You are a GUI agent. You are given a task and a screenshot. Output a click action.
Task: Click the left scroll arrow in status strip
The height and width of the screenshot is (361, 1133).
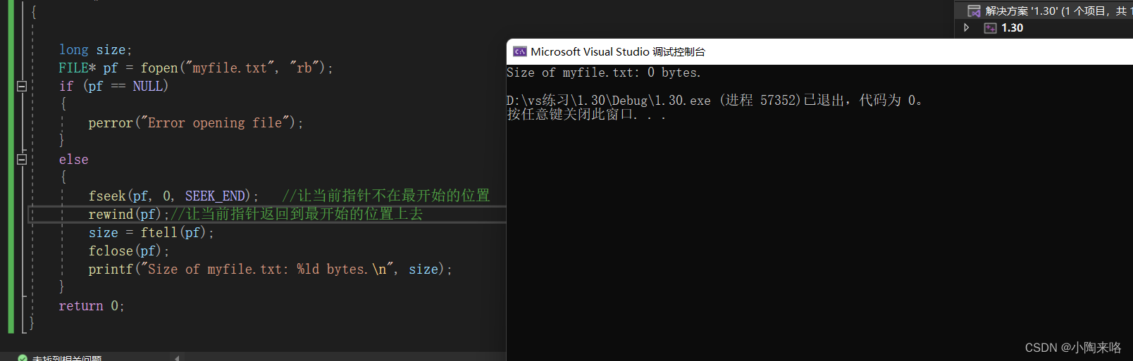coord(177,358)
